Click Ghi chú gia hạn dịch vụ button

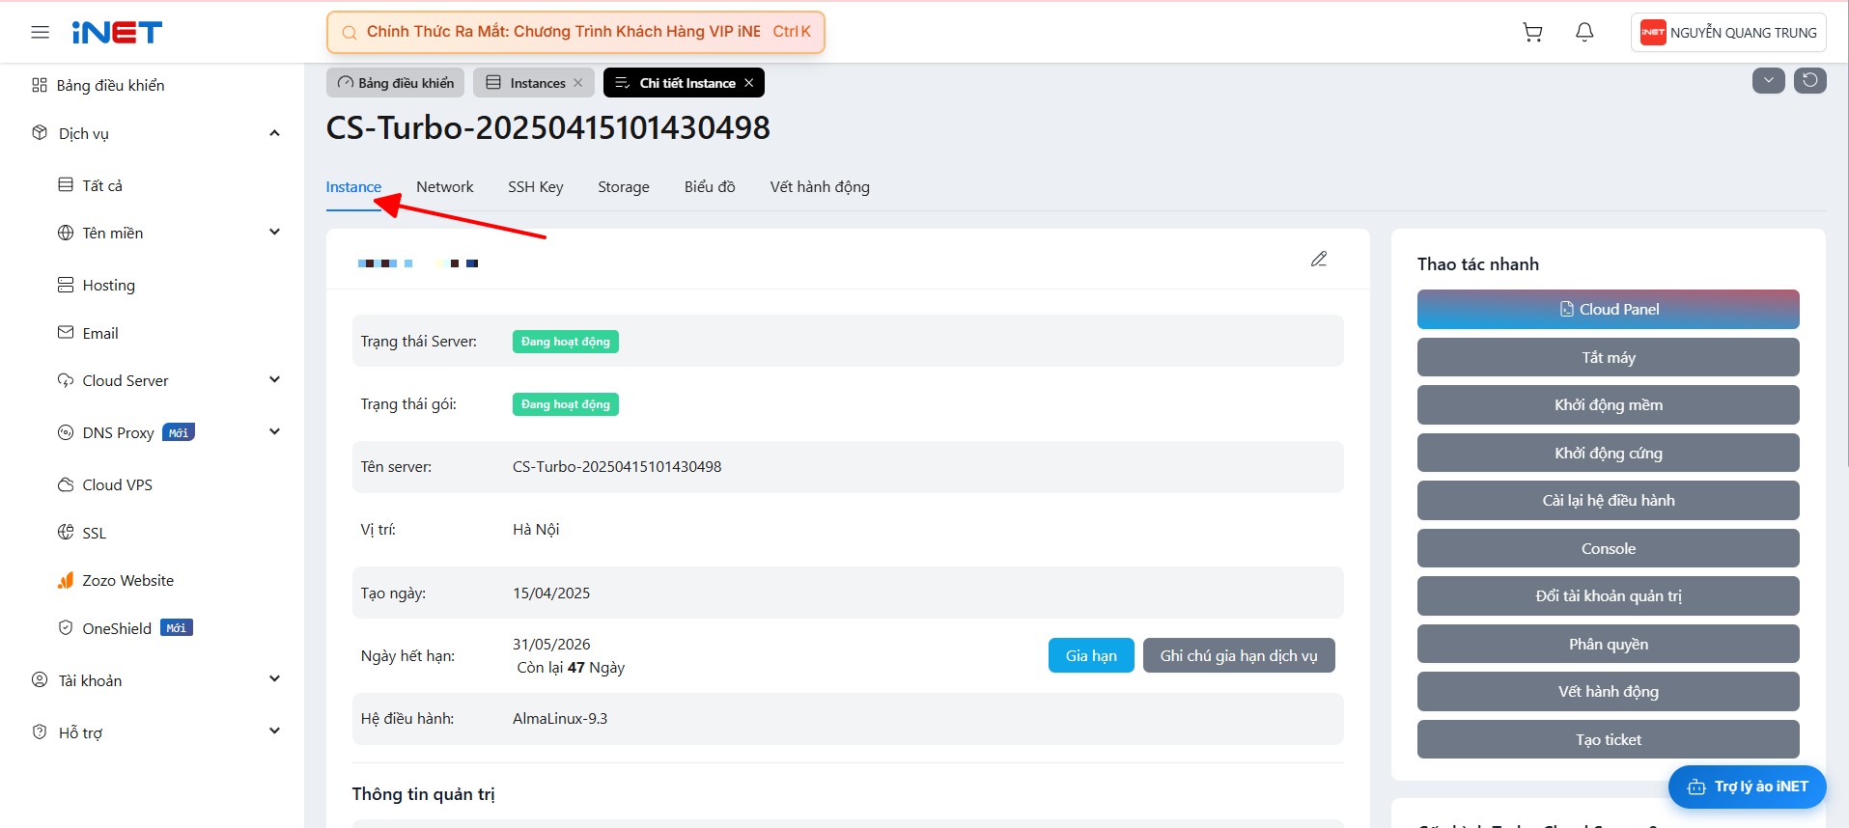(x=1239, y=655)
